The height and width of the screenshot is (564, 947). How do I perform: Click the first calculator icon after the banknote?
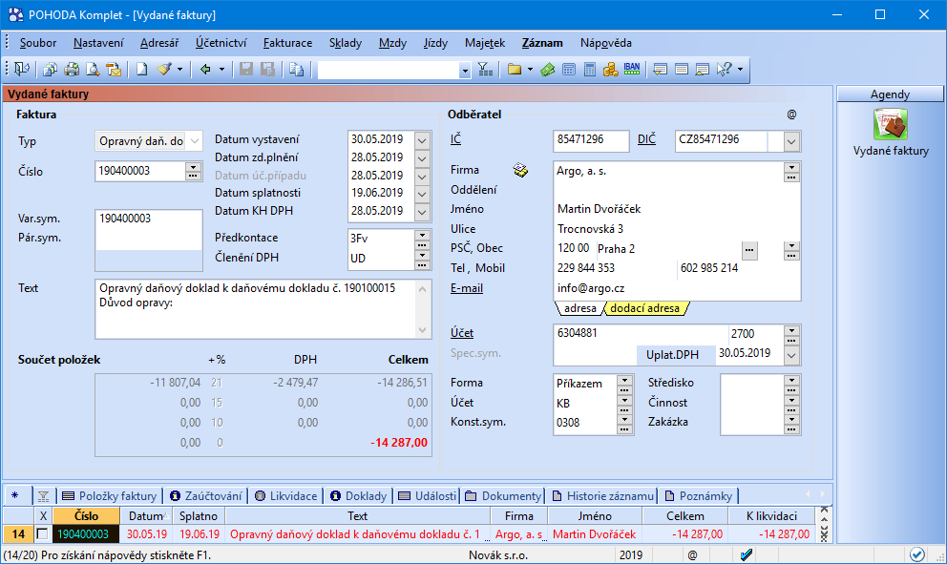[568, 70]
